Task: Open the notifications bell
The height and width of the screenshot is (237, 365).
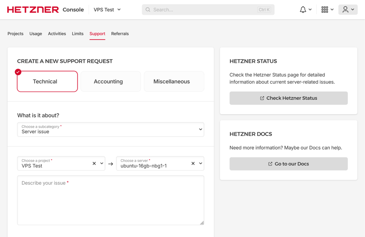Action: tap(303, 10)
